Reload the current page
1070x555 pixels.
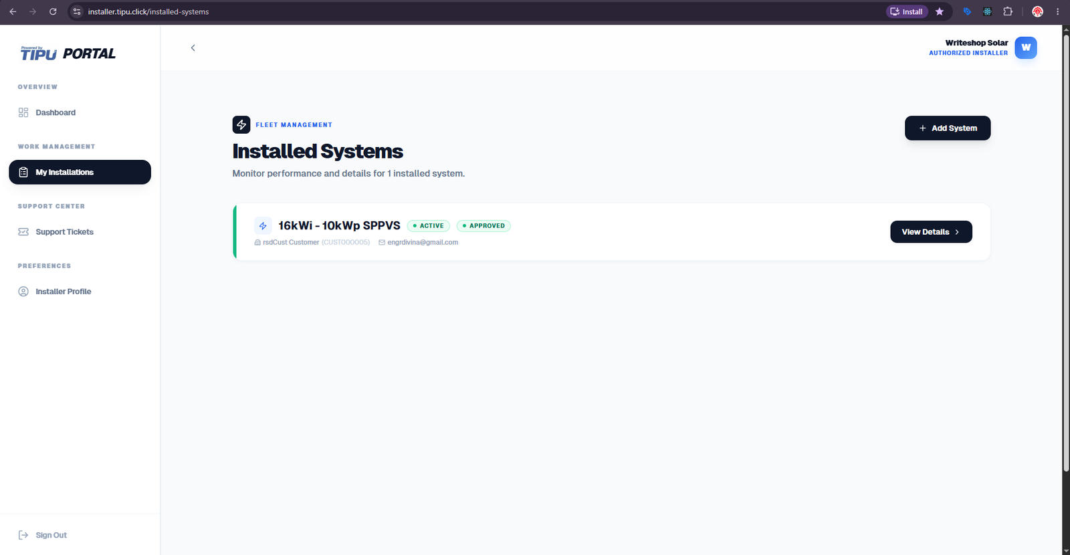coord(53,11)
